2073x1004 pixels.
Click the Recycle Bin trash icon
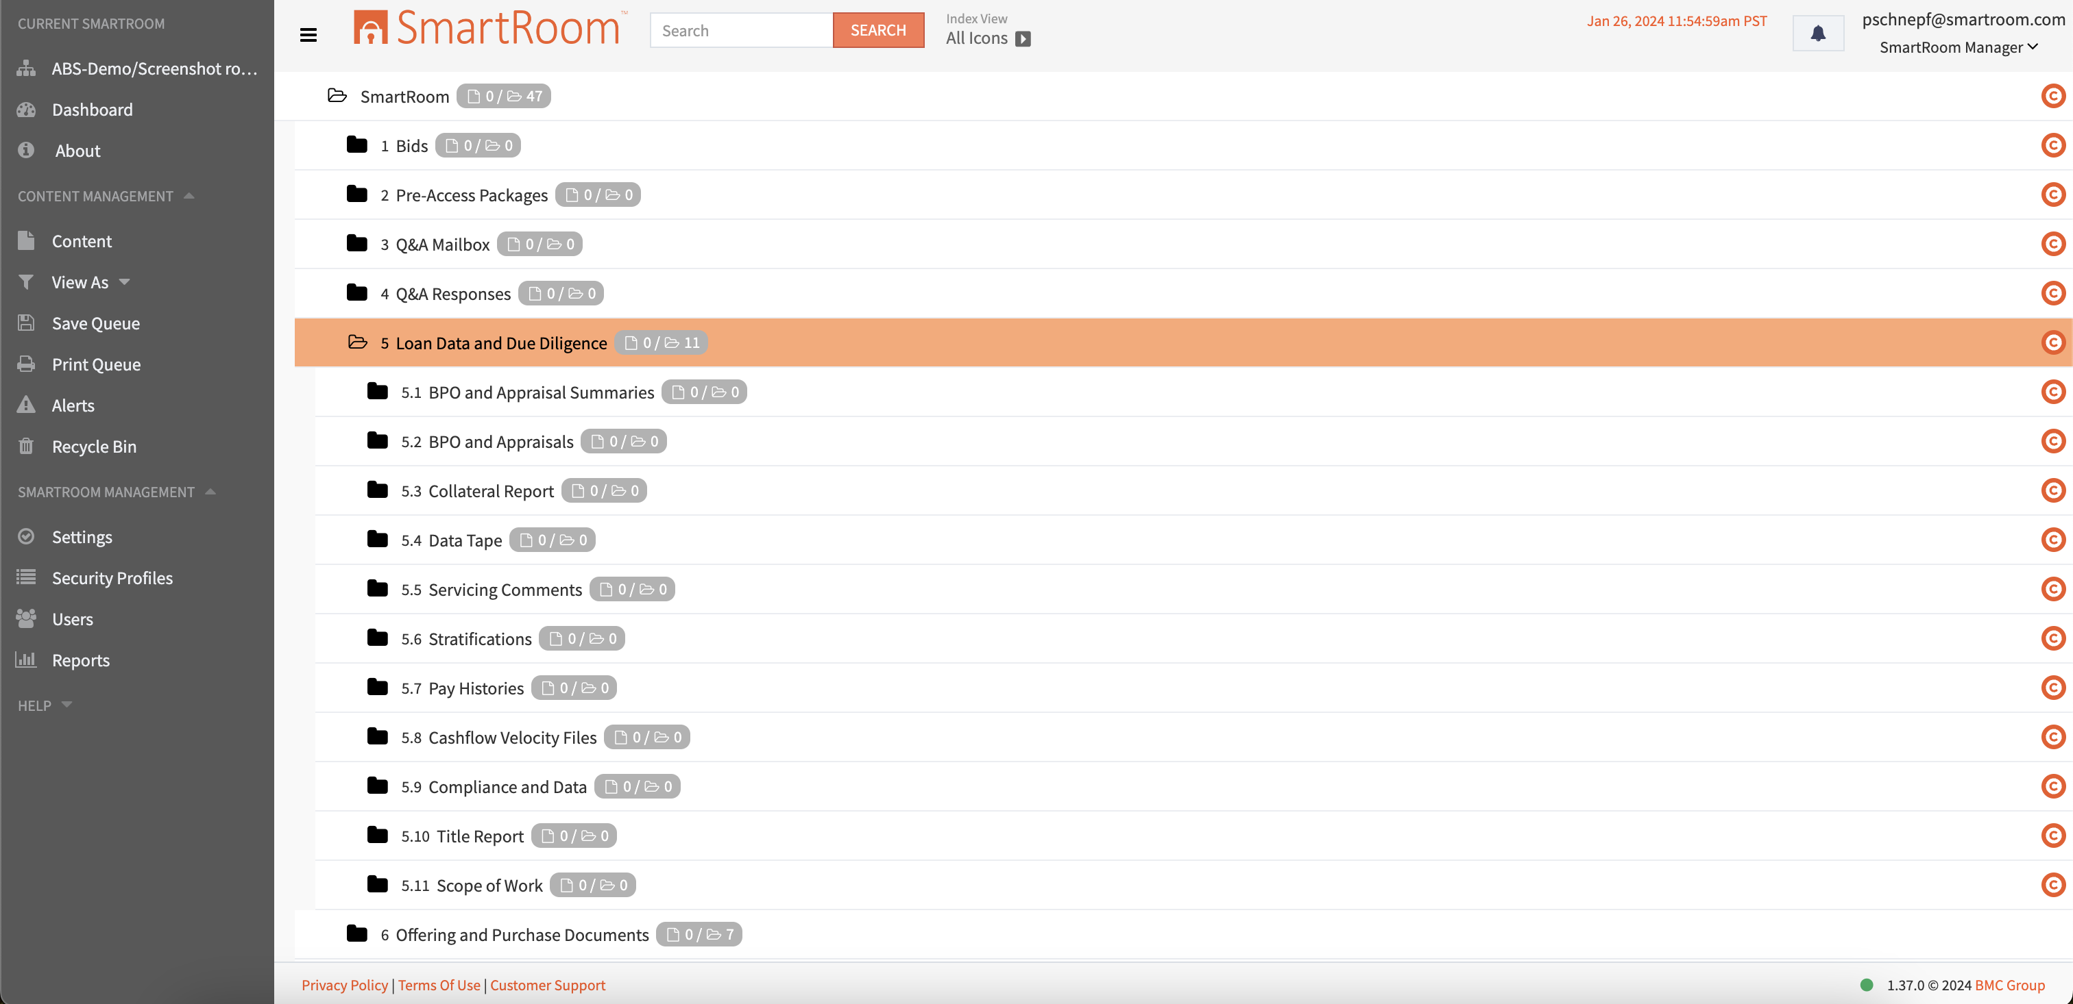point(27,446)
